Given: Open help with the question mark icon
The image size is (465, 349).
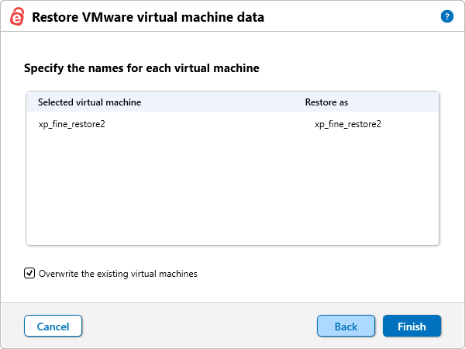Looking at the screenshot, I should pyautogui.click(x=446, y=16).
